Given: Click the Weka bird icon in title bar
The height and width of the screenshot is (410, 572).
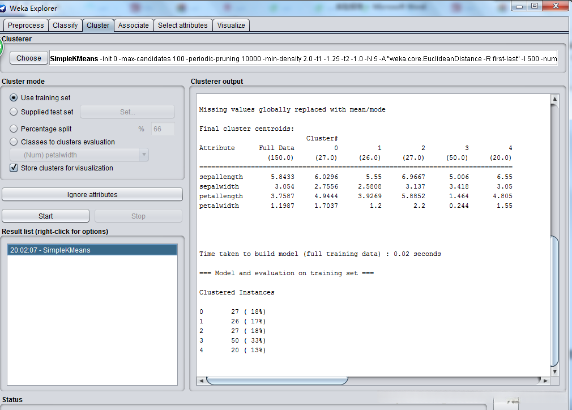Looking at the screenshot, I should [3, 8].
